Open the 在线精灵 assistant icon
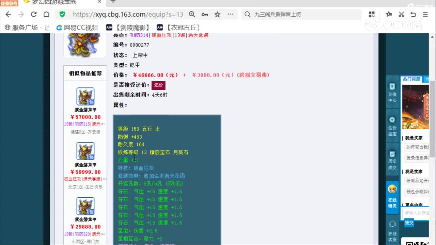The image size is (436, 245). pyautogui.click(x=392, y=197)
